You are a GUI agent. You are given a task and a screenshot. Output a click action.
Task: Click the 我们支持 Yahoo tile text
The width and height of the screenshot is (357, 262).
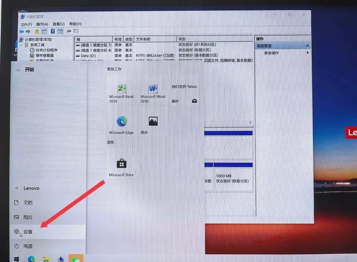pos(184,86)
